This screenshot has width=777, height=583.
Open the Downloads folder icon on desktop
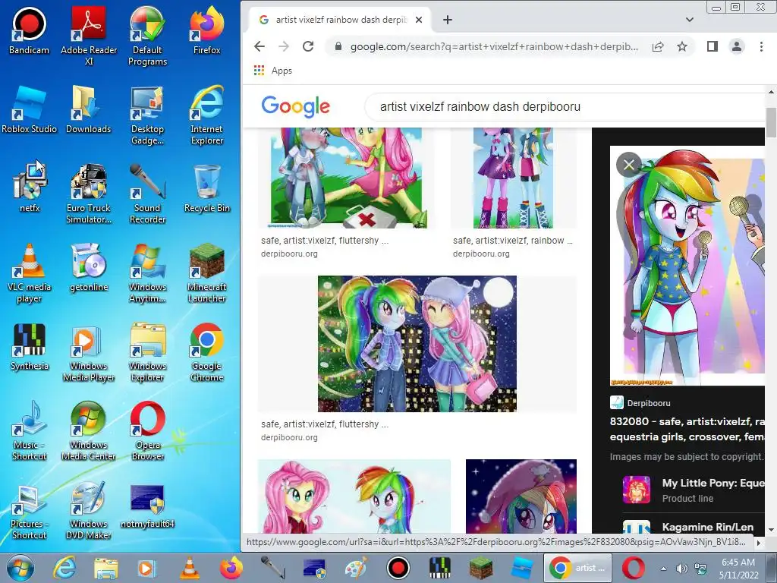point(89,109)
